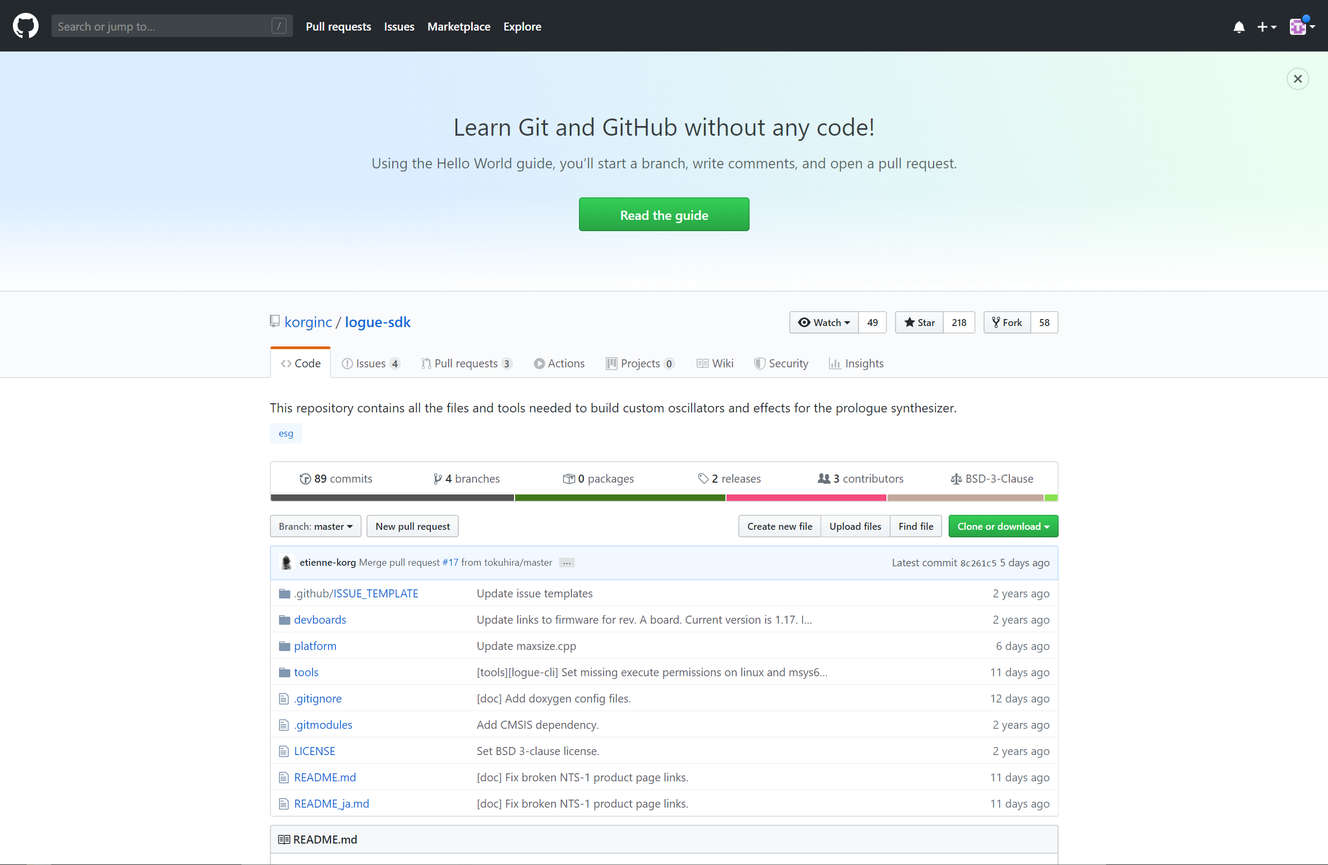
Task: Click the Read the guide button
Action: pyautogui.click(x=664, y=214)
